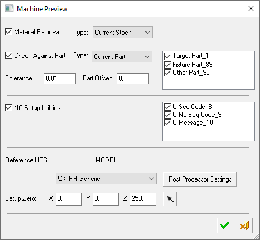The height and width of the screenshot is (240, 260).
Task: Disable Check Against Part option
Action: coord(8,56)
